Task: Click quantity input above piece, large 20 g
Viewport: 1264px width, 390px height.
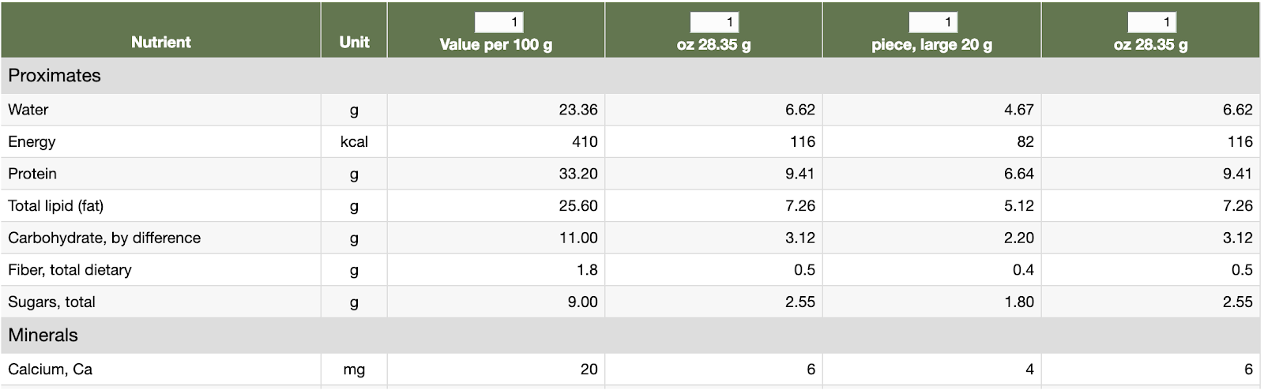Action: pos(933,22)
